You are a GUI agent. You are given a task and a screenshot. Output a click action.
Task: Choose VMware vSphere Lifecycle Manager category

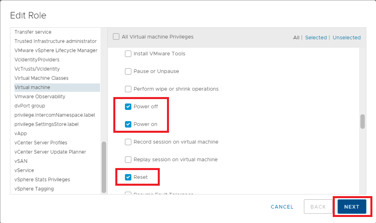(56, 51)
